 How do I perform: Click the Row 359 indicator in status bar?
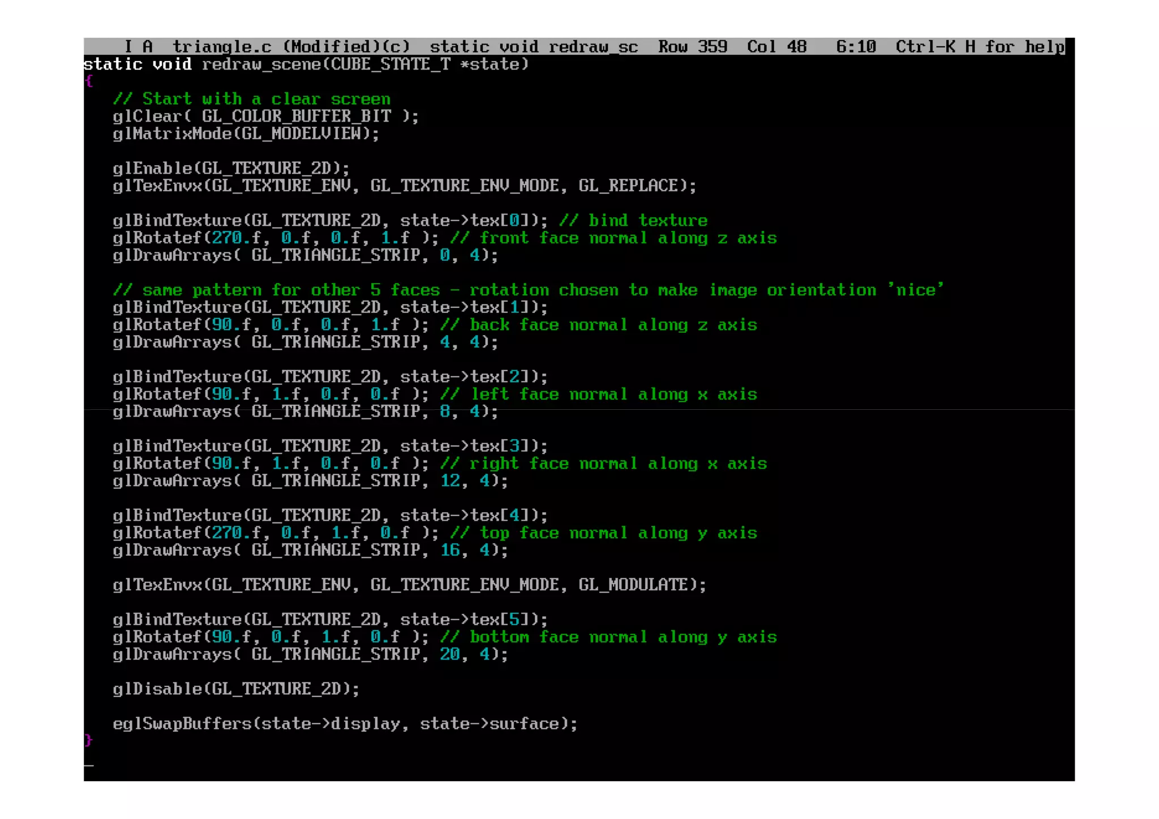pyautogui.click(x=692, y=46)
